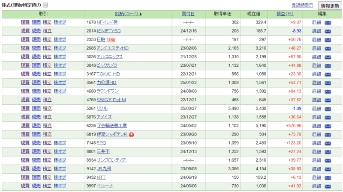This screenshot has height=192, width=343.
Task: Click the red 決算 badge next to 日駐
Action: point(111,40)
